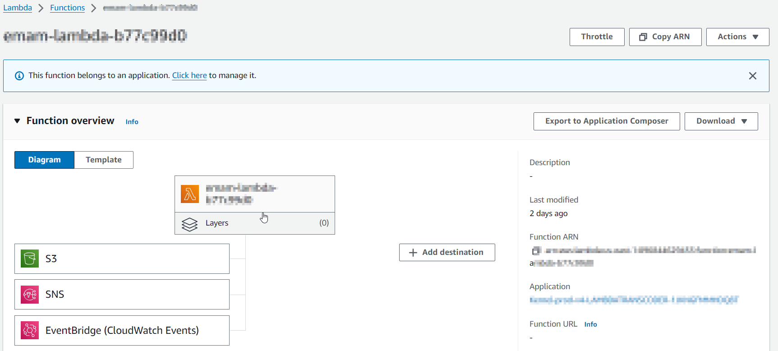Switch to the Diagram tab

coord(44,160)
